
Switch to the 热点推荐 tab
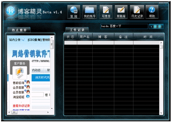[19, 30]
